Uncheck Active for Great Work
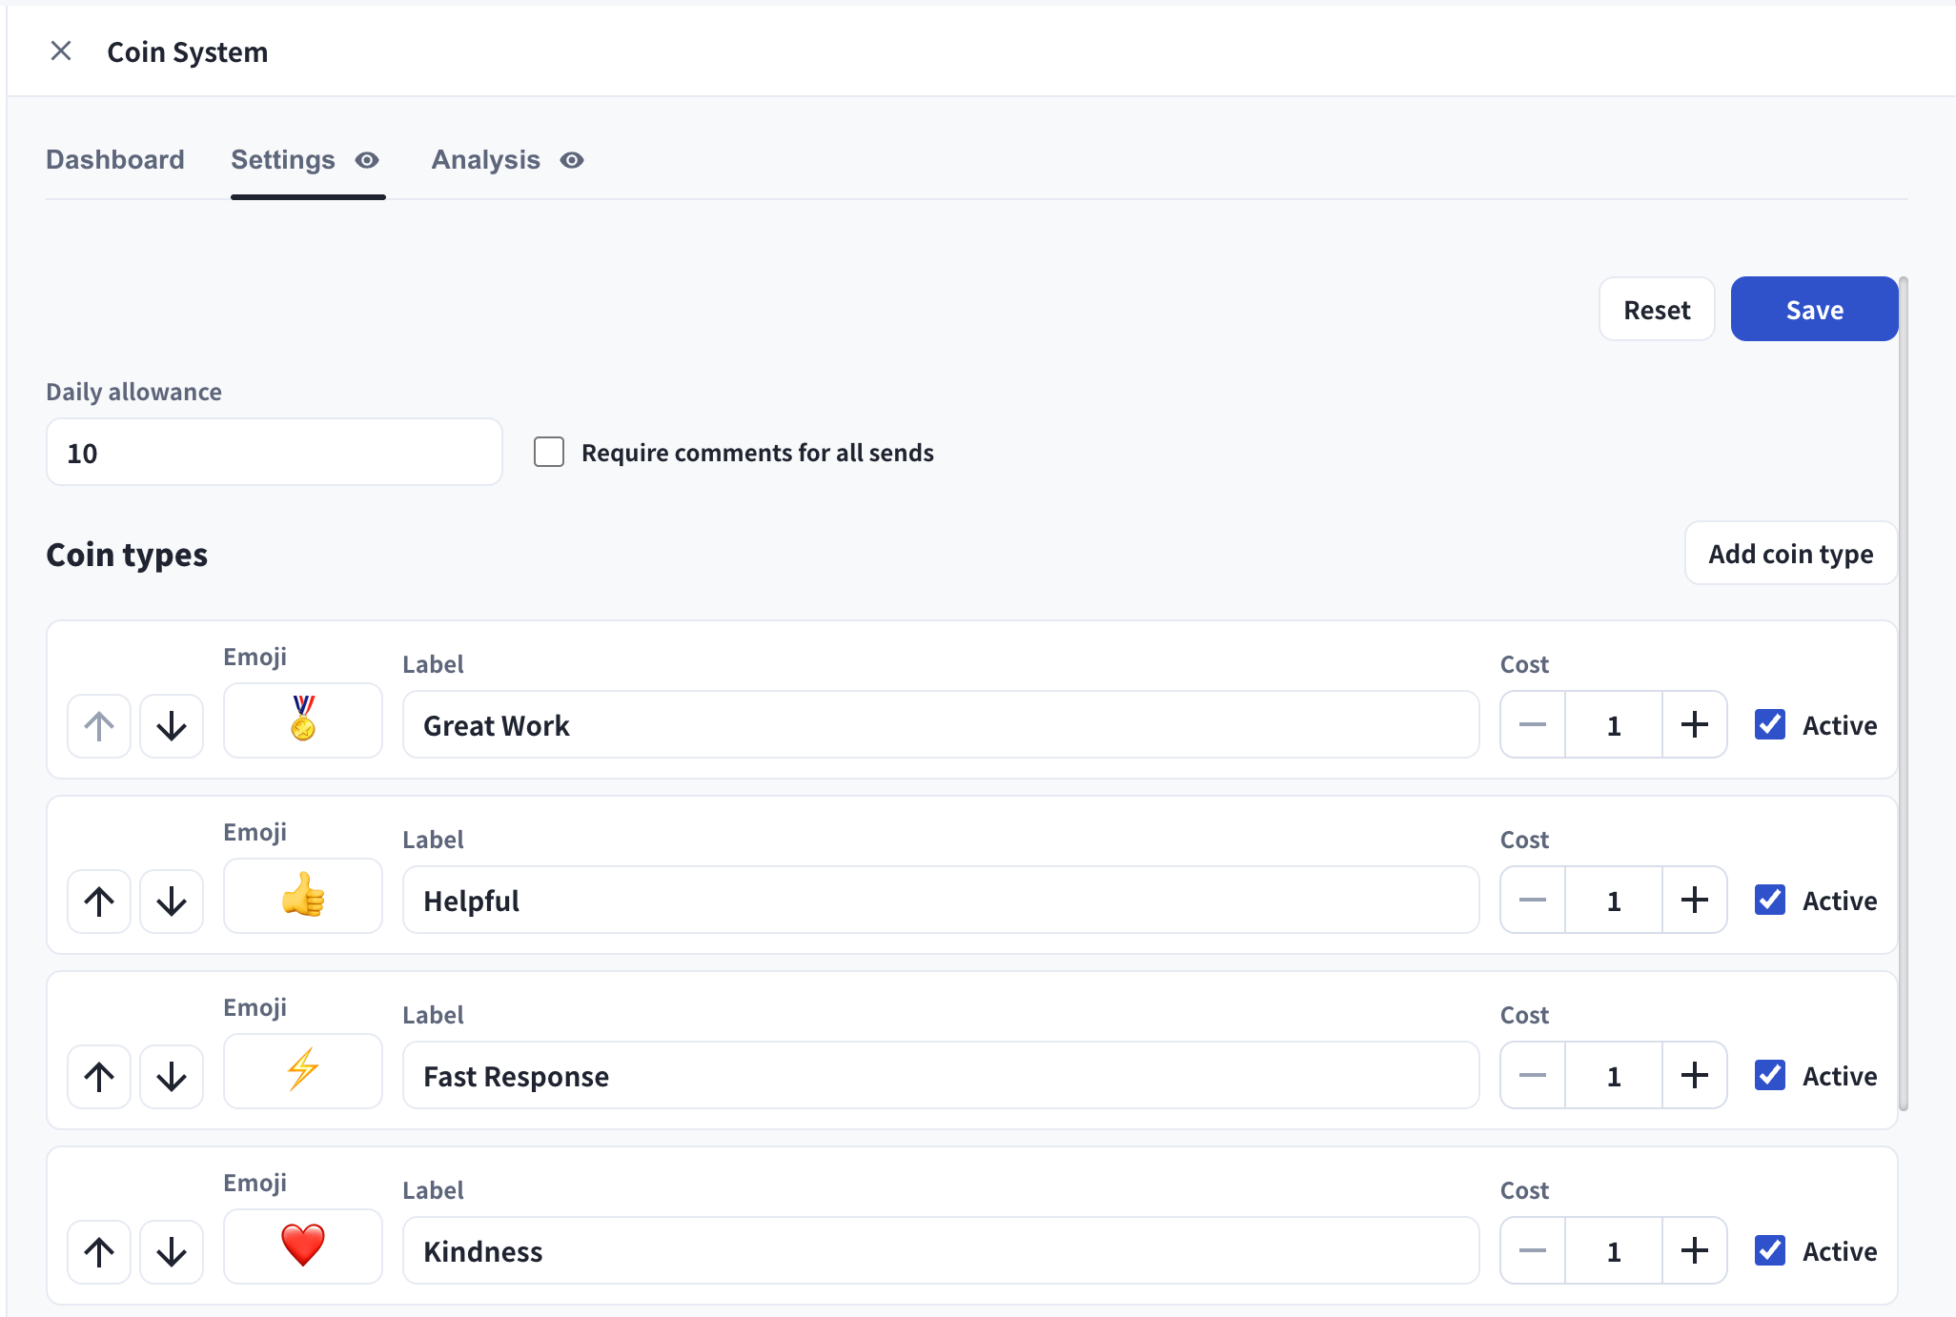Viewport: 1956px width, 1317px height. [x=1770, y=724]
